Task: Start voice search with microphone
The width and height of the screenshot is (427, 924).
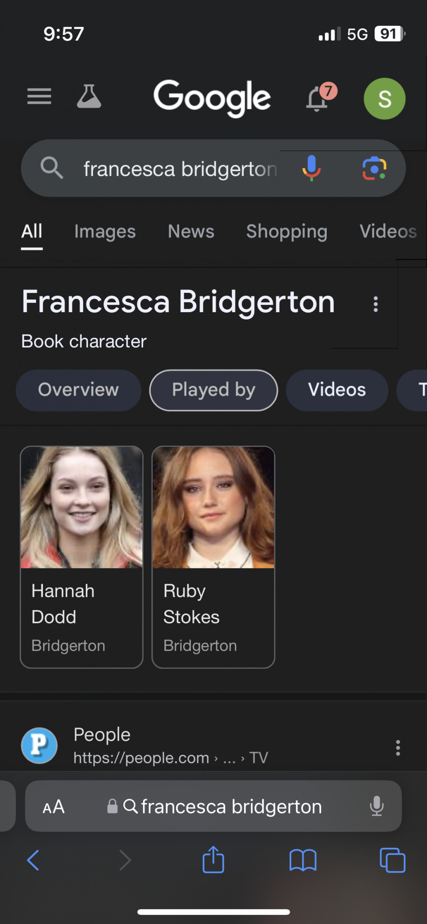Action: coord(311,168)
